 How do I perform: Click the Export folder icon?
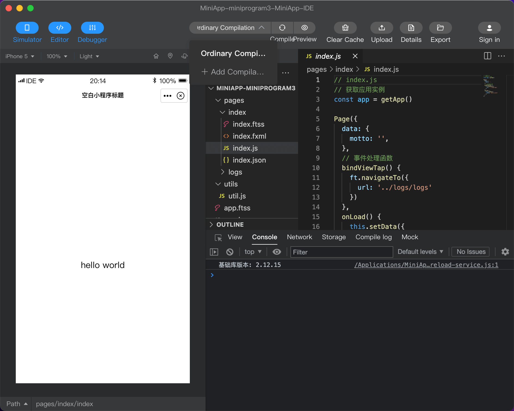point(441,28)
